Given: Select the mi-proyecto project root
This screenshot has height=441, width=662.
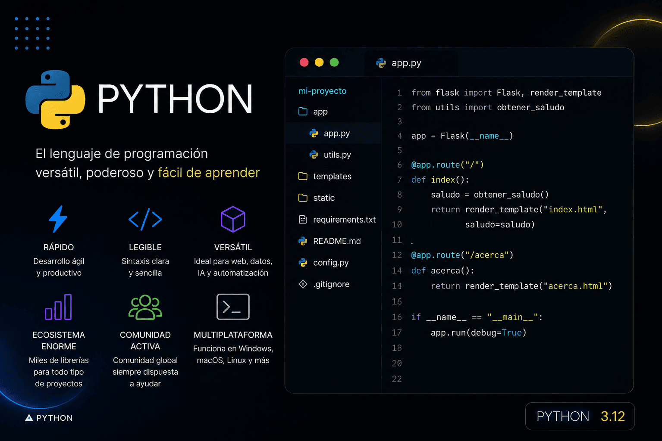Looking at the screenshot, I should tap(323, 91).
